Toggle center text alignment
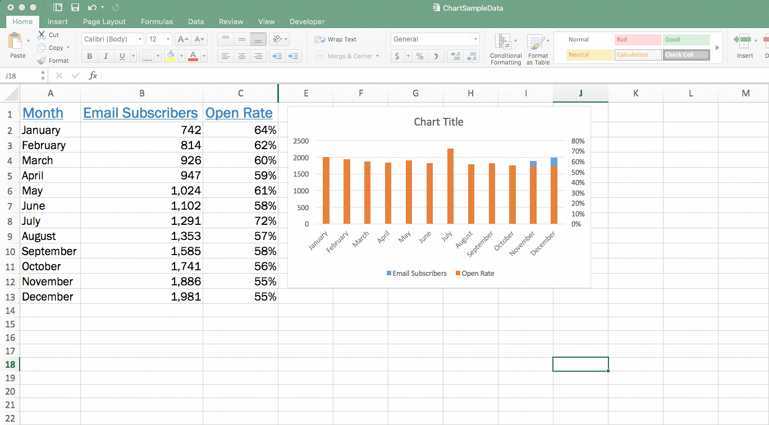The height and width of the screenshot is (425, 769). [x=241, y=56]
